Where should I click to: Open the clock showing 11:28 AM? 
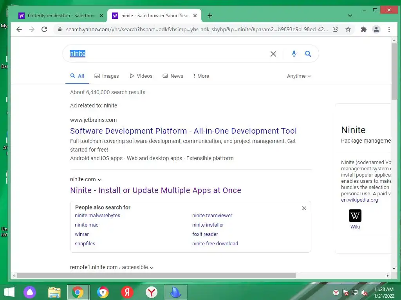point(384,293)
